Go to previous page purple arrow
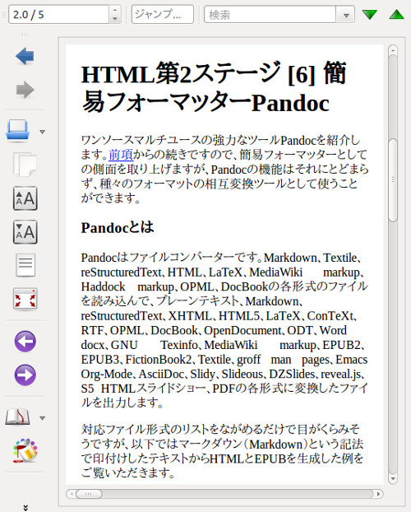Image resolution: width=411 pixels, height=512 pixels. point(25,342)
